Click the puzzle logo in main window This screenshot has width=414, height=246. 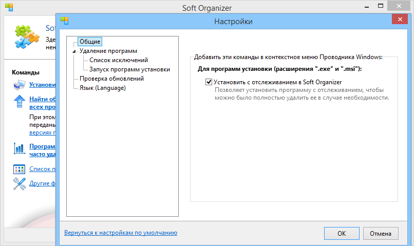tap(27, 37)
